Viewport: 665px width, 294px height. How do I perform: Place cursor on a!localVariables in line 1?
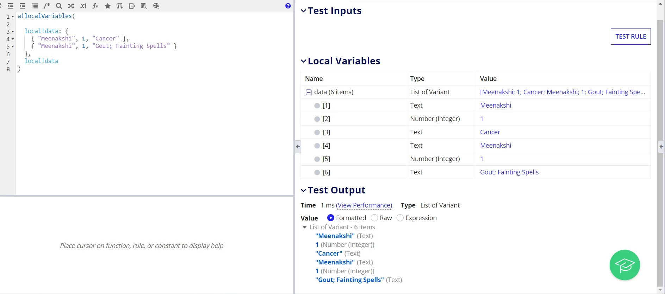pyautogui.click(x=45, y=16)
